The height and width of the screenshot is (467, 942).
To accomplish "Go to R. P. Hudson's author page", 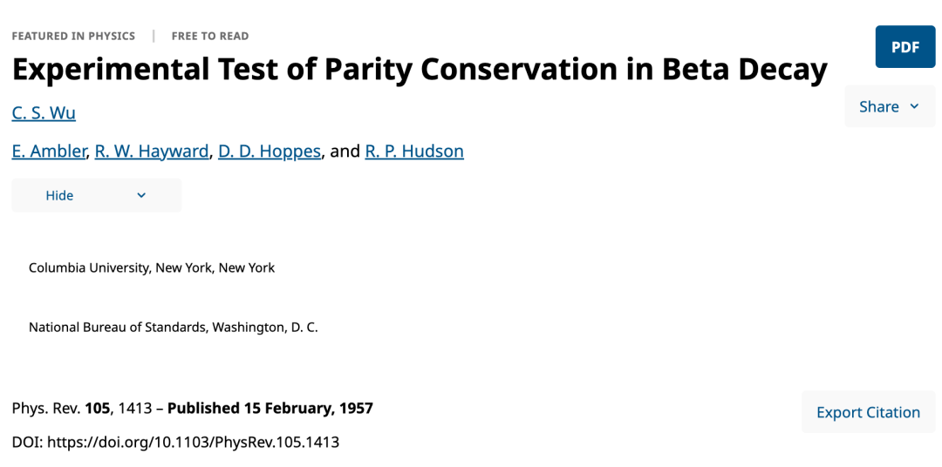I will (x=414, y=151).
